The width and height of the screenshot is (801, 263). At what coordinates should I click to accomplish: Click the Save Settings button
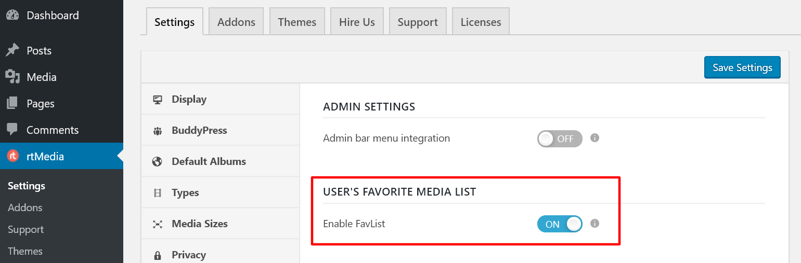(742, 67)
